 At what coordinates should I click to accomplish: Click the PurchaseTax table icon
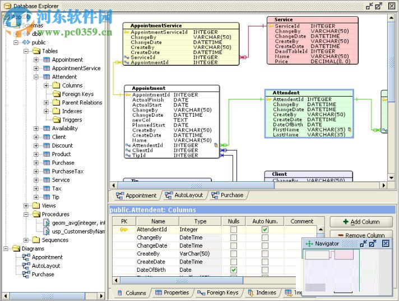(x=47, y=171)
